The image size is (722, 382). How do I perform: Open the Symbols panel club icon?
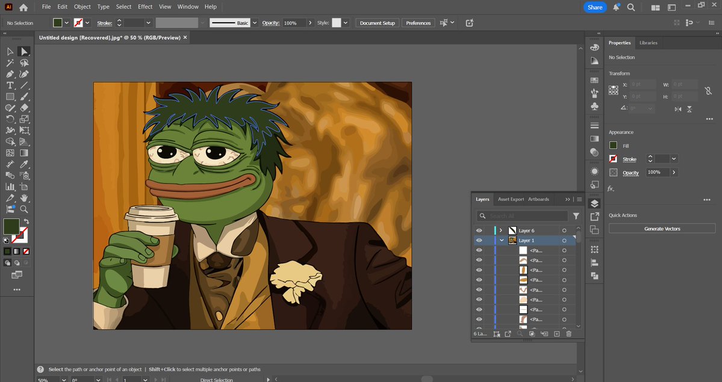pyautogui.click(x=594, y=106)
